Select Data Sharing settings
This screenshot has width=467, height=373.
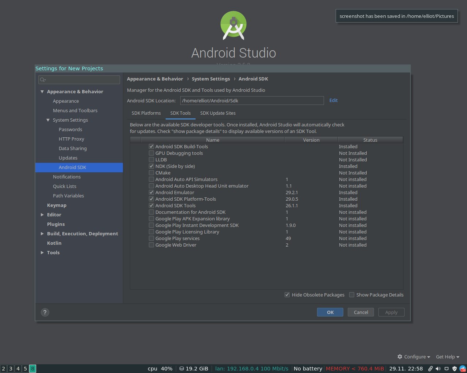tap(73, 148)
